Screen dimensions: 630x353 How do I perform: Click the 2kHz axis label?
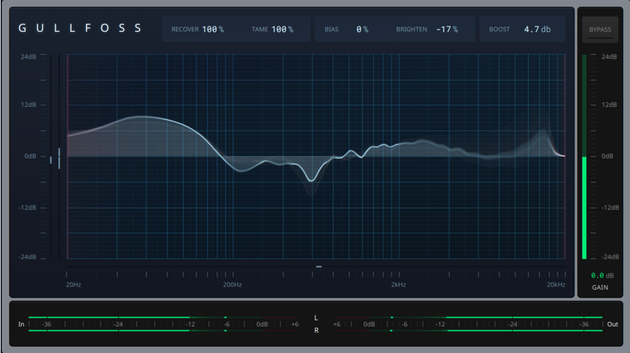click(x=398, y=285)
